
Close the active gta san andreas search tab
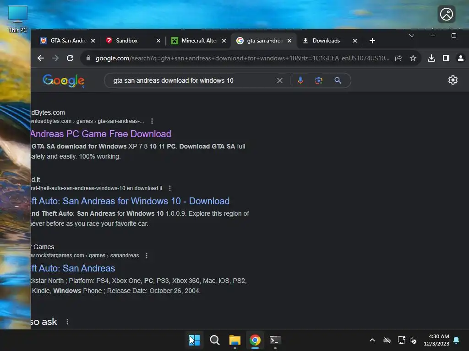[289, 41]
